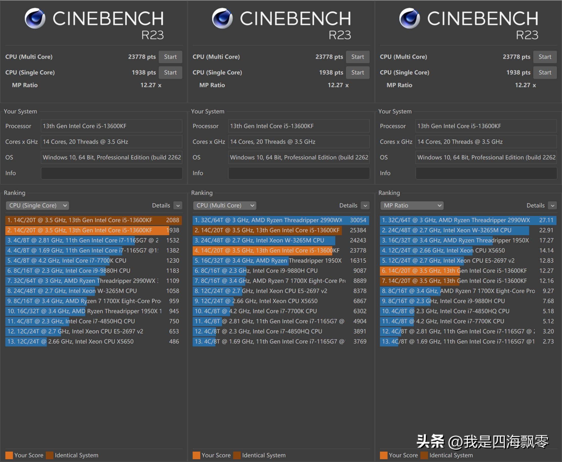562x462 pixels.
Task: Select Threadripper 2990WX single core row 1109
Action: [93, 281]
